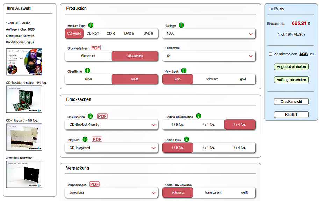Image resolution: width=321 pixels, height=201 pixels.
Task: Select CD-Rom medium type
Action: pos(93,33)
